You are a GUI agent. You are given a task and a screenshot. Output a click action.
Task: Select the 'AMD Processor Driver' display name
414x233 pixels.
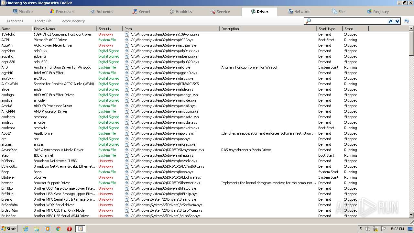pyautogui.click(x=50, y=111)
